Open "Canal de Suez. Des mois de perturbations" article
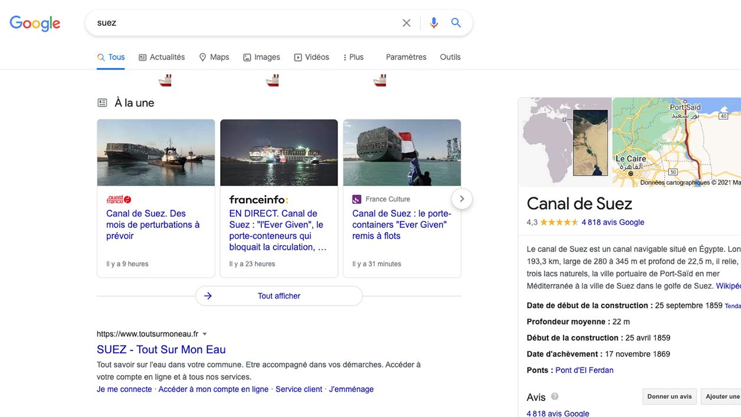 [x=153, y=224]
